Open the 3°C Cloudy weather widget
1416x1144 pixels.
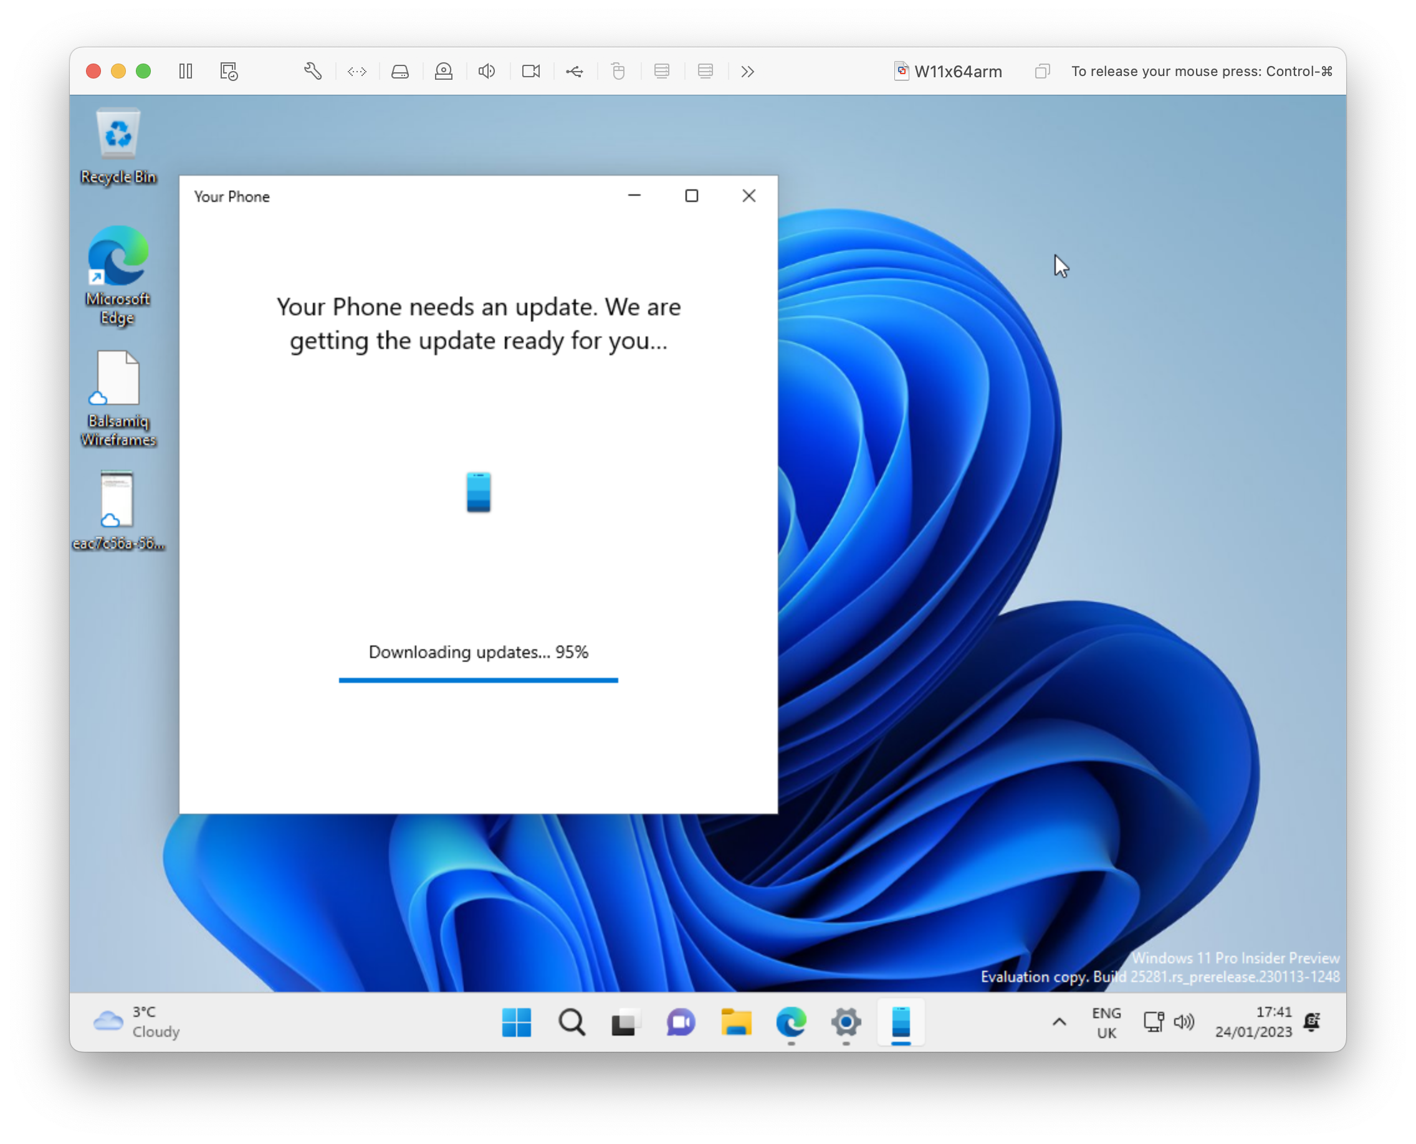coord(137,1022)
